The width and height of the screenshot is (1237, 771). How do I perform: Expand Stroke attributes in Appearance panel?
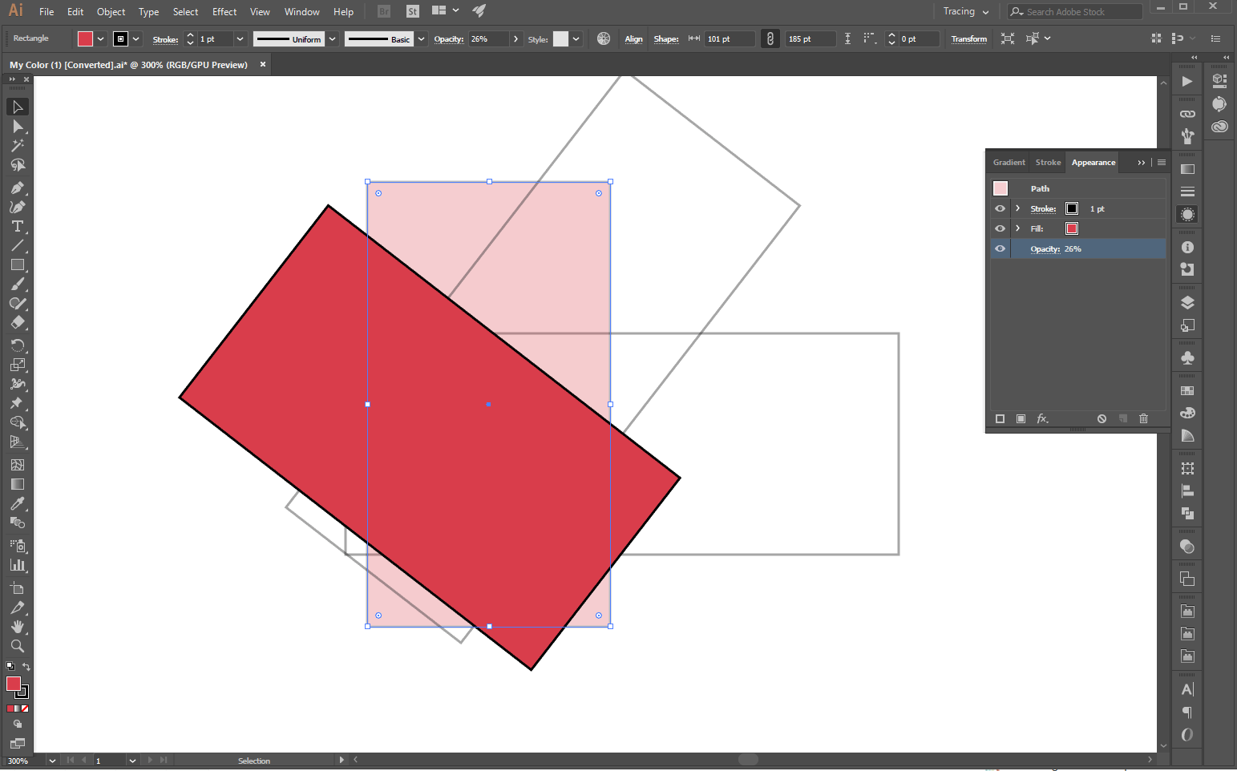1018,208
